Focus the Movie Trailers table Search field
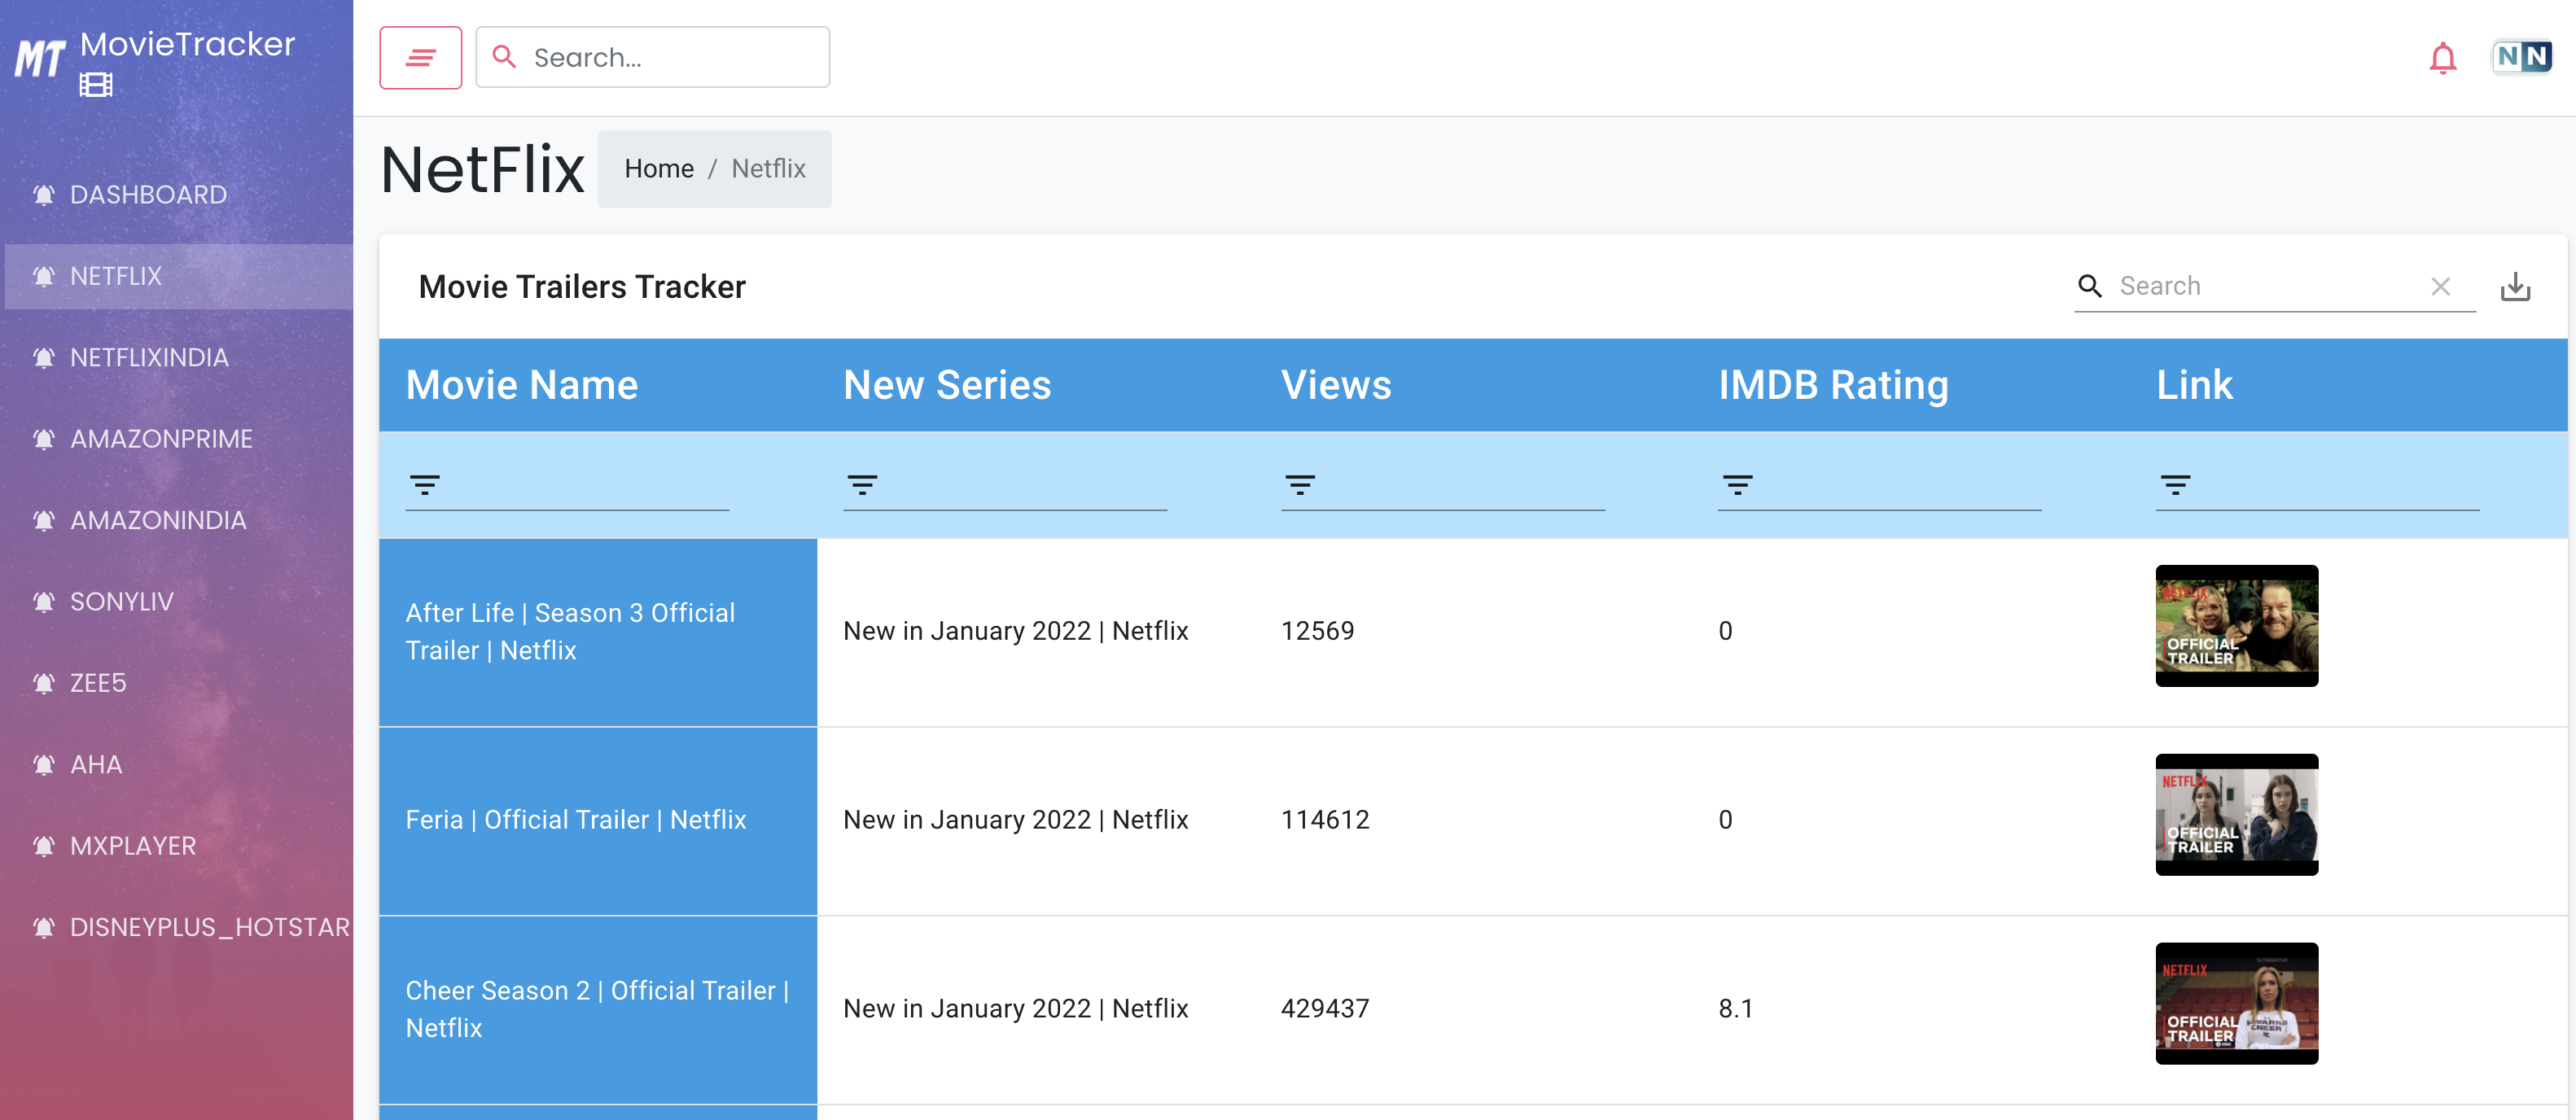2576x1120 pixels. coord(2268,286)
